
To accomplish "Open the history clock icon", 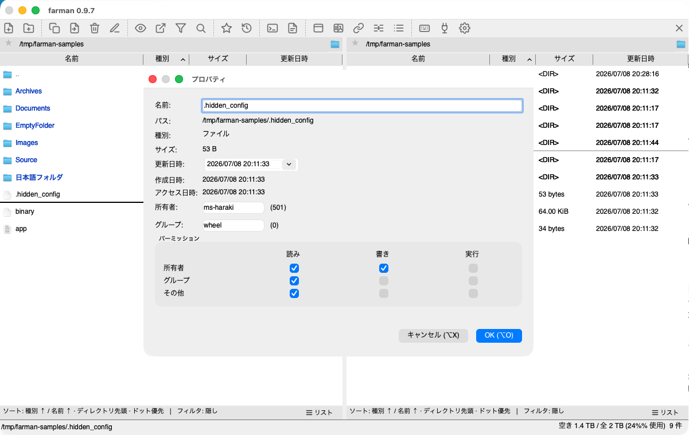I will pyautogui.click(x=247, y=28).
